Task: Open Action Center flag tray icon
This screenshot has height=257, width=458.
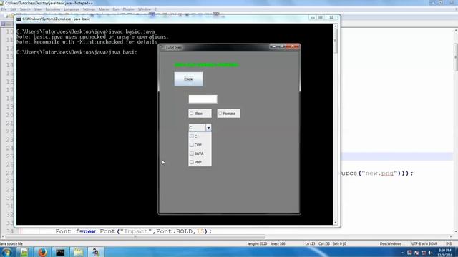Action: coord(416,253)
